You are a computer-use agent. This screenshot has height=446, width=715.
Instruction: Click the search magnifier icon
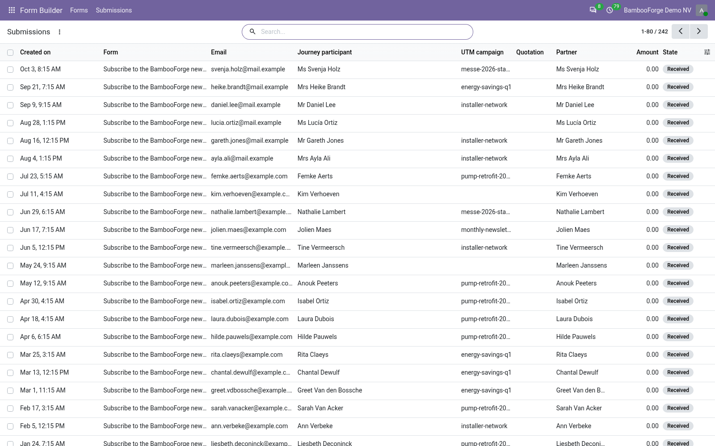click(252, 32)
